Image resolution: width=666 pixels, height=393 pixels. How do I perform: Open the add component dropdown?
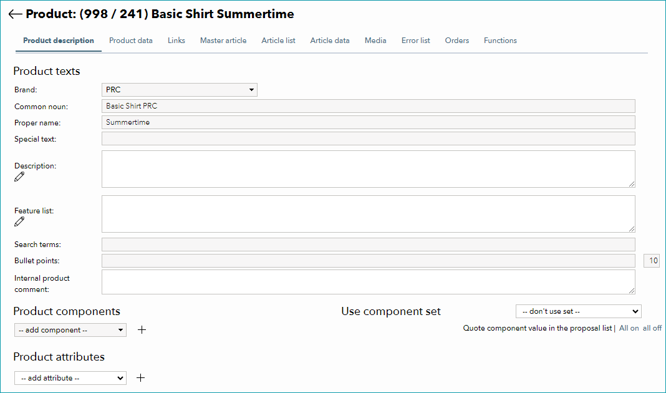point(70,330)
